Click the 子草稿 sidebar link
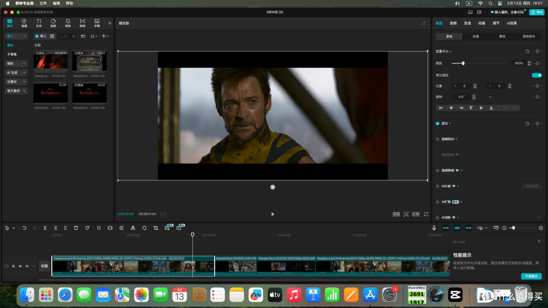The image size is (548, 308). tap(12, 54)
